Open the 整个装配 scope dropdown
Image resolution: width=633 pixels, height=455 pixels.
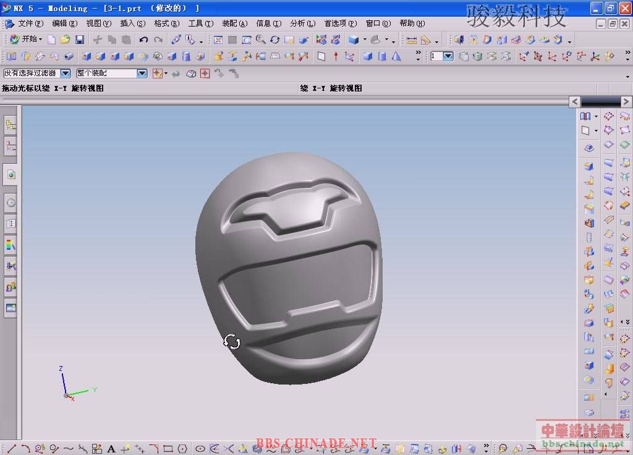point(142,74)
